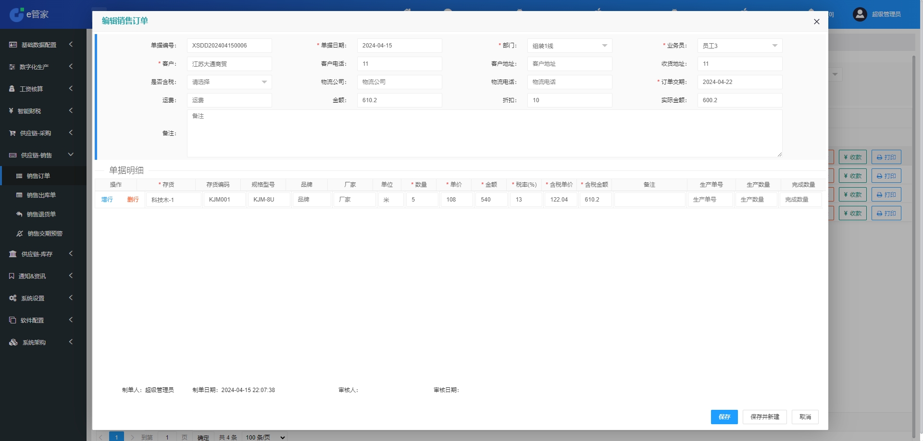Click the 收货地址 input field
This screenshot has width=923, height=441.
point(740,64)
